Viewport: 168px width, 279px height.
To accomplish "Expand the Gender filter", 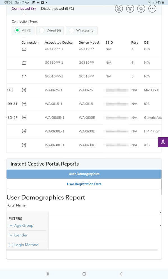I will tap(18, 235).
